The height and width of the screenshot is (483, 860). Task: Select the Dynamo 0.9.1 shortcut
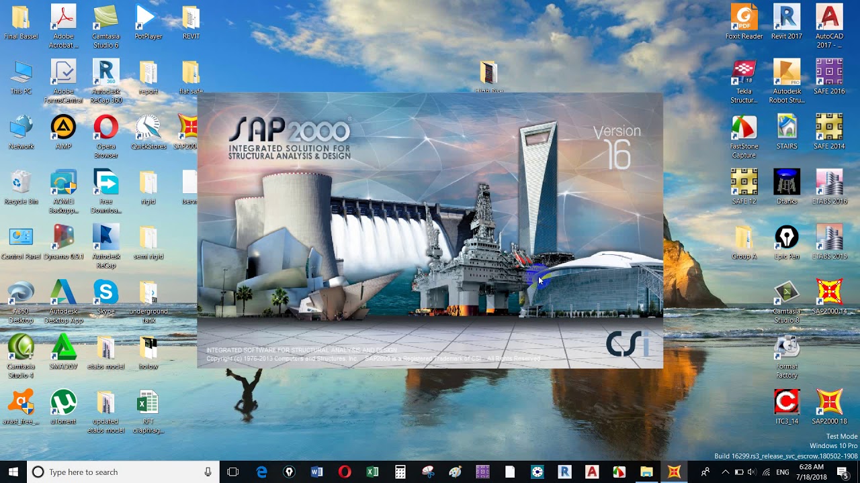coord(63,241)
